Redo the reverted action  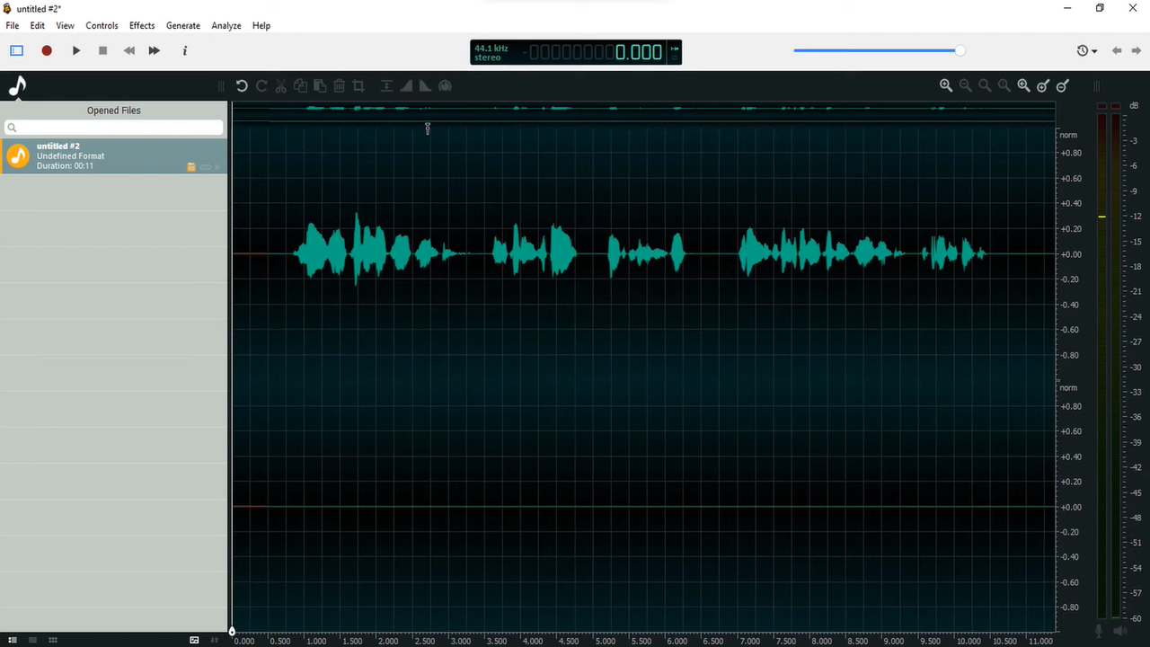[261, 85]
